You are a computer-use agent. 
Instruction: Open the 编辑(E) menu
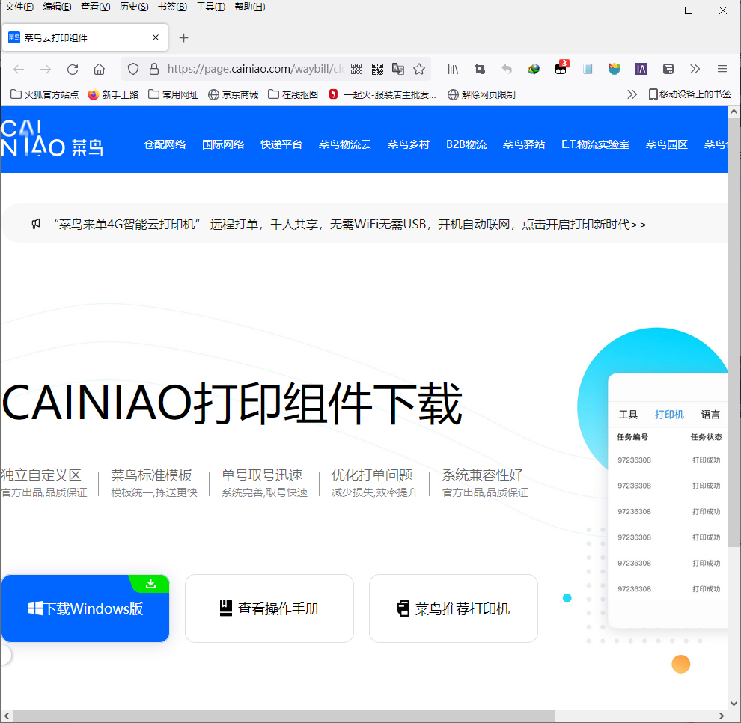[x=57, y=7]
